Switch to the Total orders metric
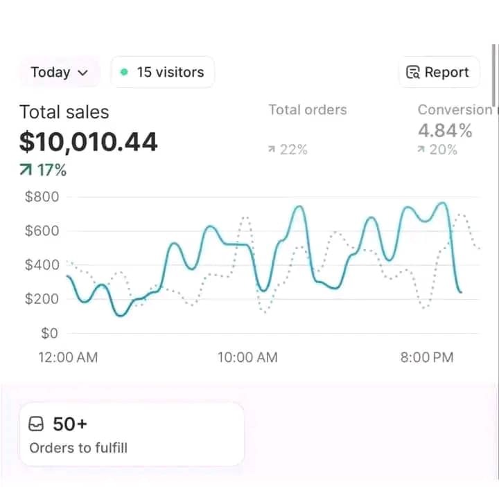499x497 pixels. tap(308, 109)
